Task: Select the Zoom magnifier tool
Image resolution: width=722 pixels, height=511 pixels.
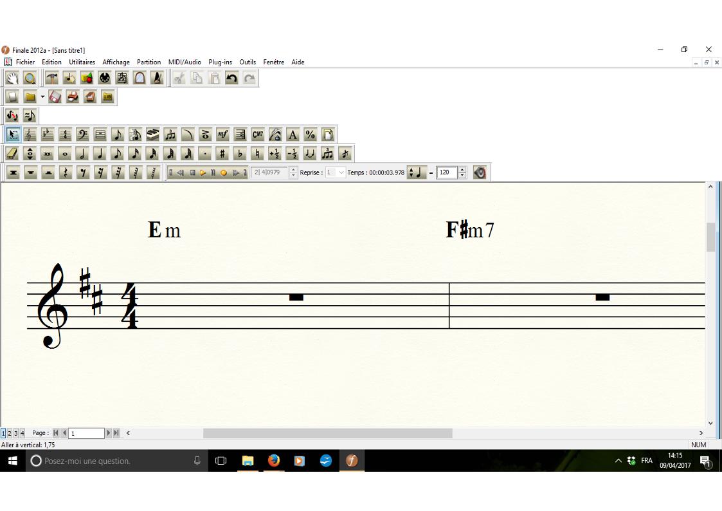Action: coord(30,79)
